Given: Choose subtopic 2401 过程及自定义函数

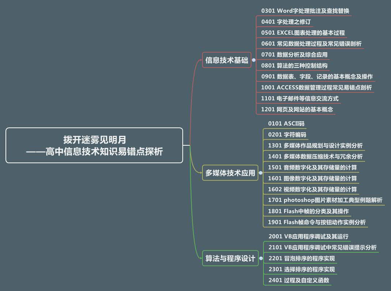Looking at the screenshot, I should coord(299,280).
